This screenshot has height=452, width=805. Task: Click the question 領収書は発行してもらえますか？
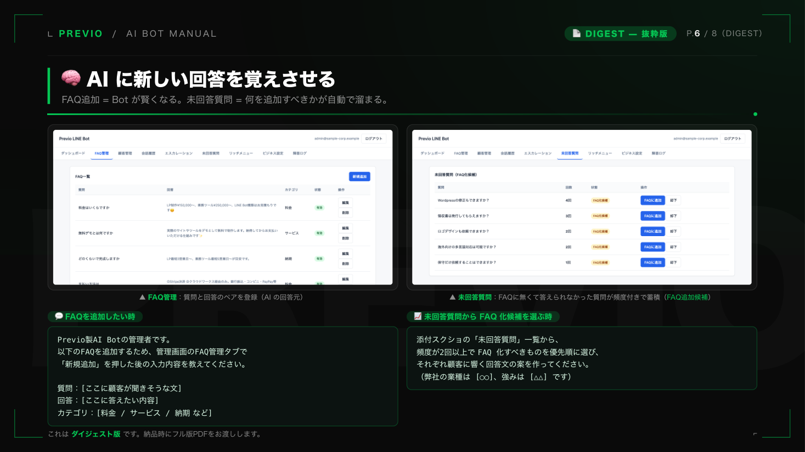[x=463, y=216]
